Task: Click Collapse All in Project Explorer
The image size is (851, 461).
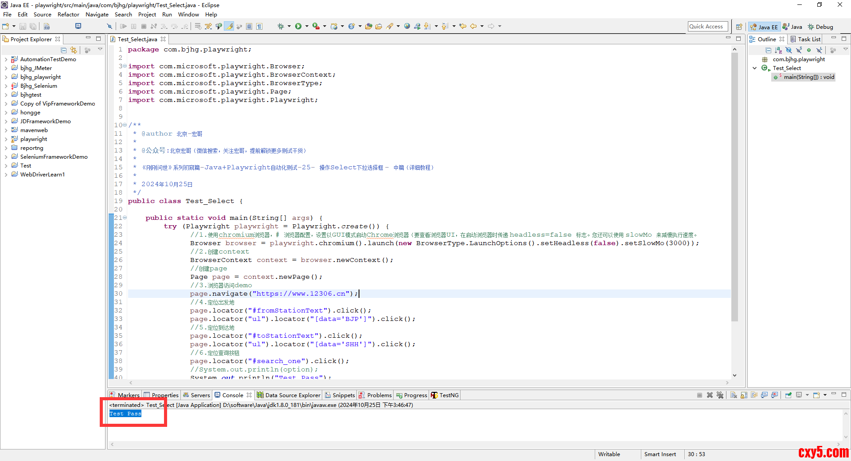Action: 64,50
